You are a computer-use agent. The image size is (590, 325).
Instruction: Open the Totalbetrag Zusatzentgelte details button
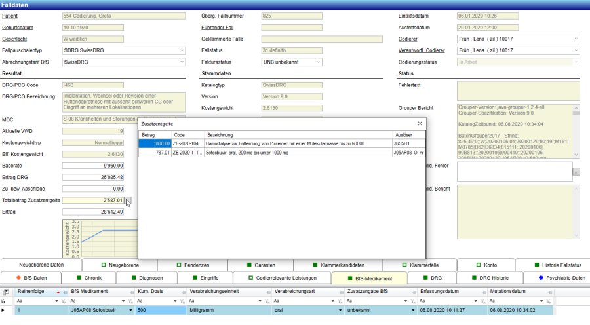(128, 201)
